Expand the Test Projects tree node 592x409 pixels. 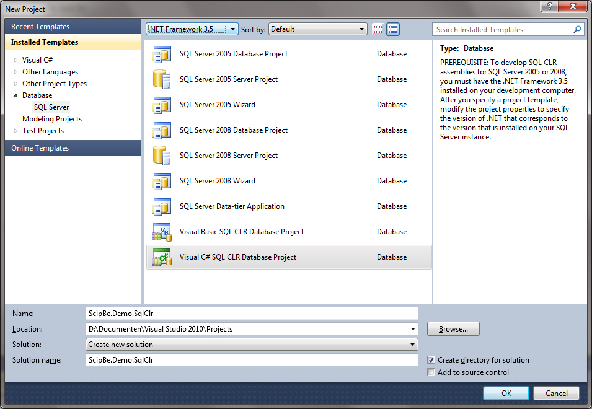tap(15, 131)
